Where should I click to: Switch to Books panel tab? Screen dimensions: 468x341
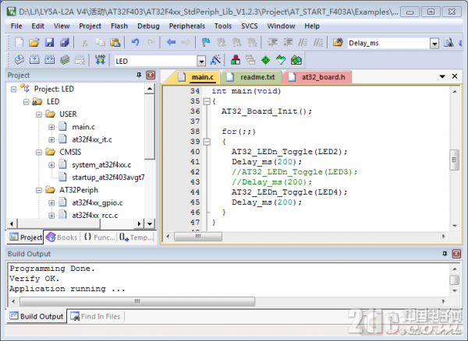[62, 237]
